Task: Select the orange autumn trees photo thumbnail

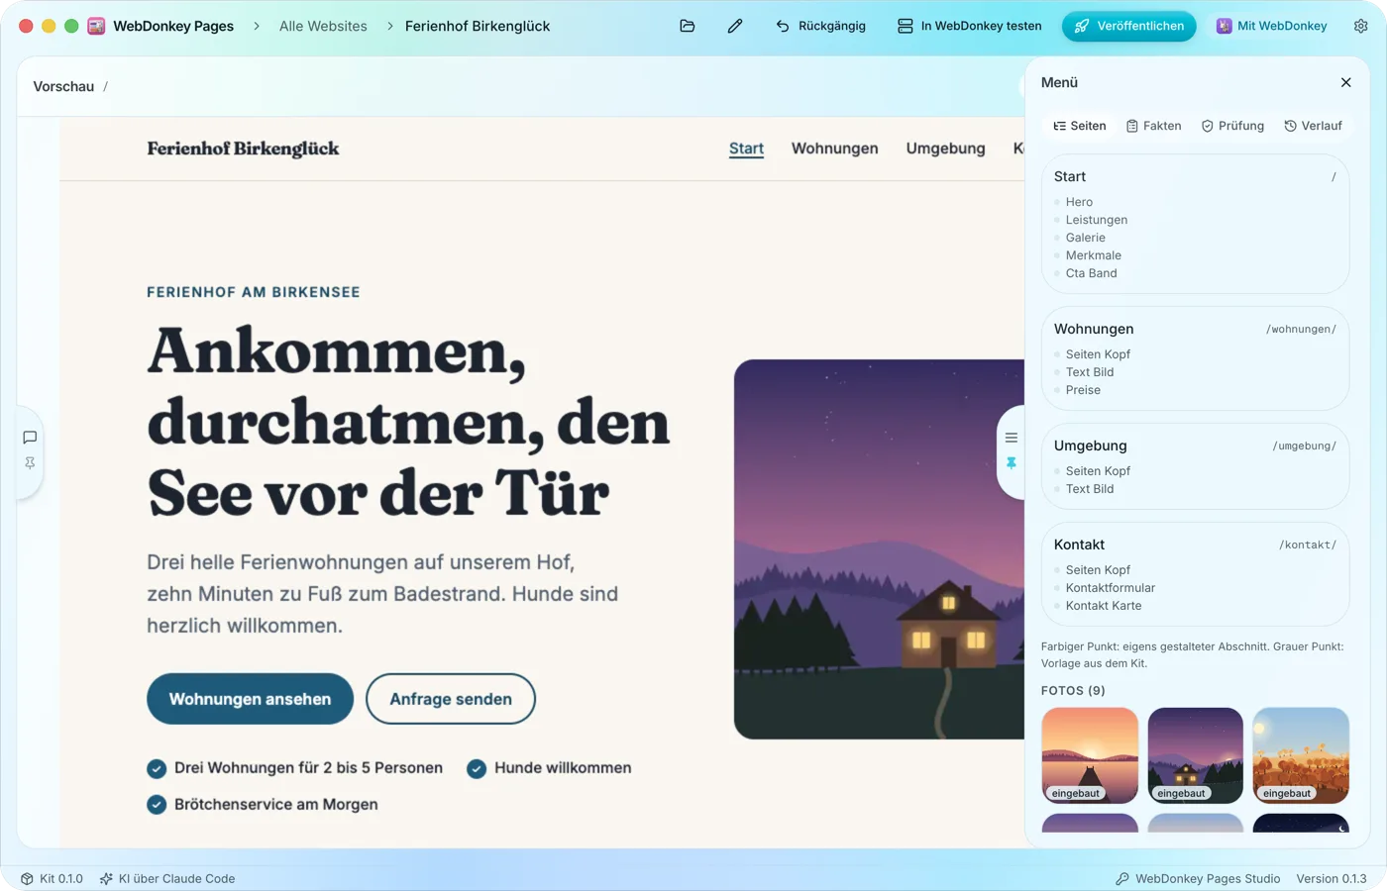Action: 1301,755
